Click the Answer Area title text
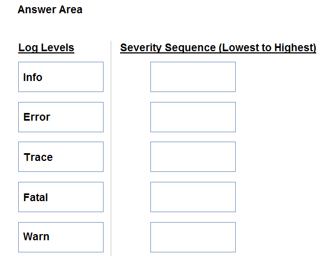 [x=50, y=9]
